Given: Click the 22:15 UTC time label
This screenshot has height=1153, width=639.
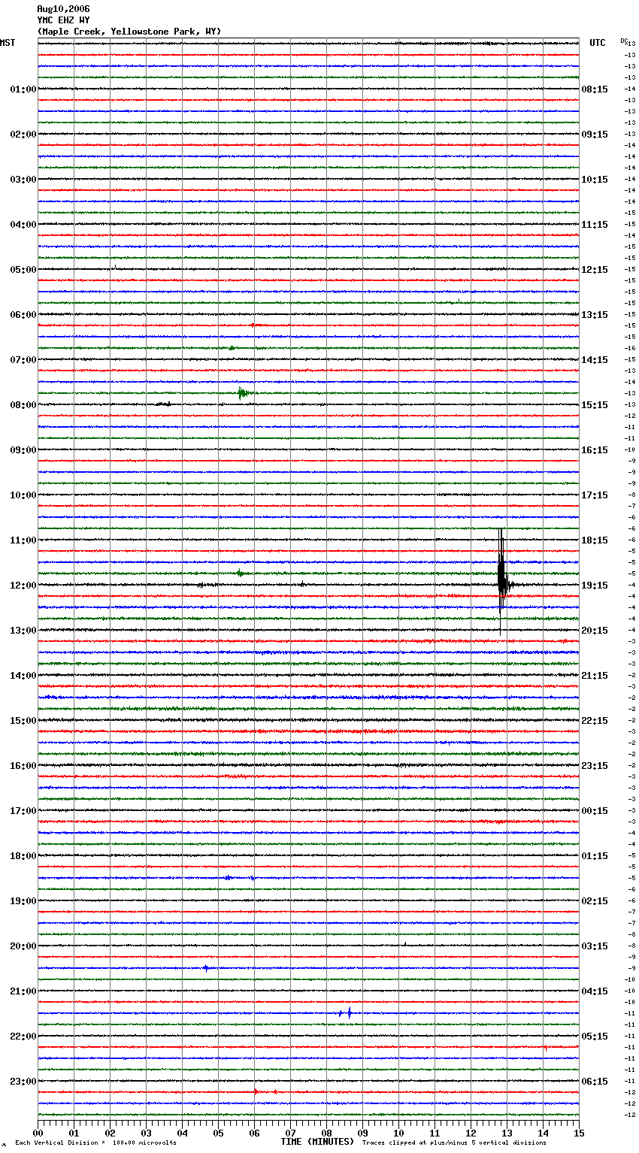Looking at the screenshot, I should pyautogui.click(x=595, y=721).
